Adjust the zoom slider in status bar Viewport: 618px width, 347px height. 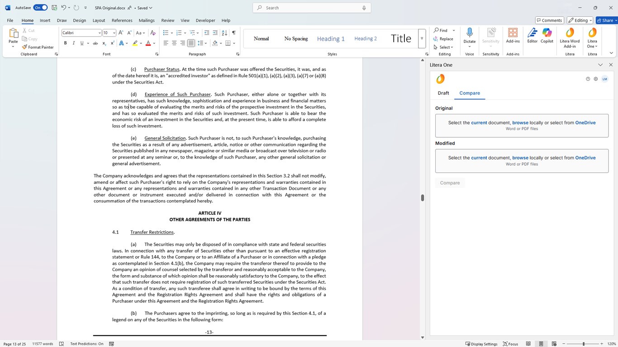pyautogui.click(x=584, y=344)
